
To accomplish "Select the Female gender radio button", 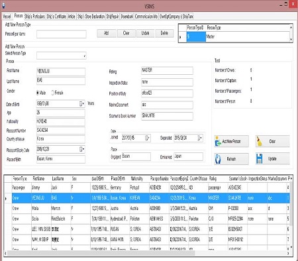I will pos(53,93).
